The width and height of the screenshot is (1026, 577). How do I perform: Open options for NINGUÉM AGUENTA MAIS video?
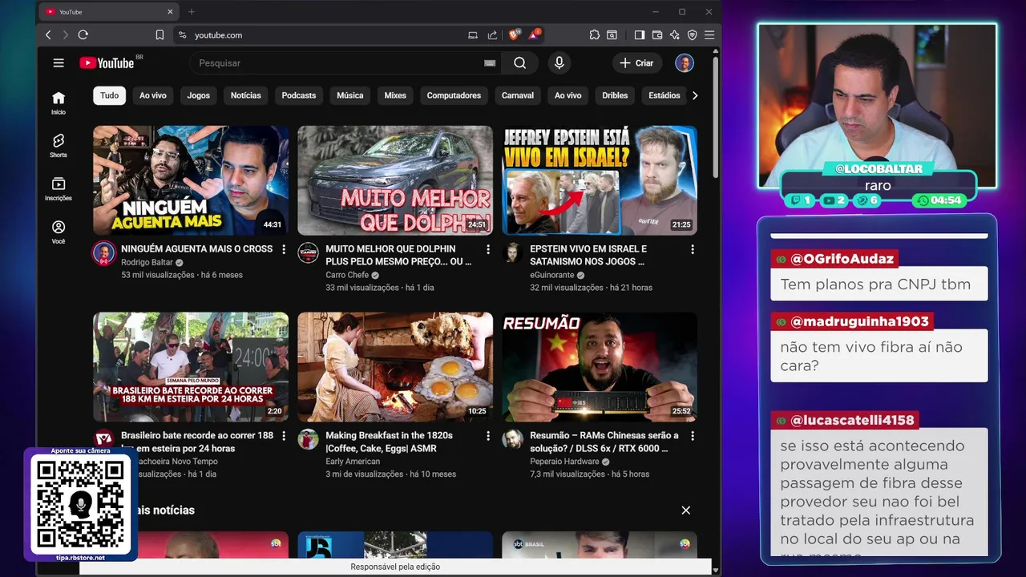(283, 250)
